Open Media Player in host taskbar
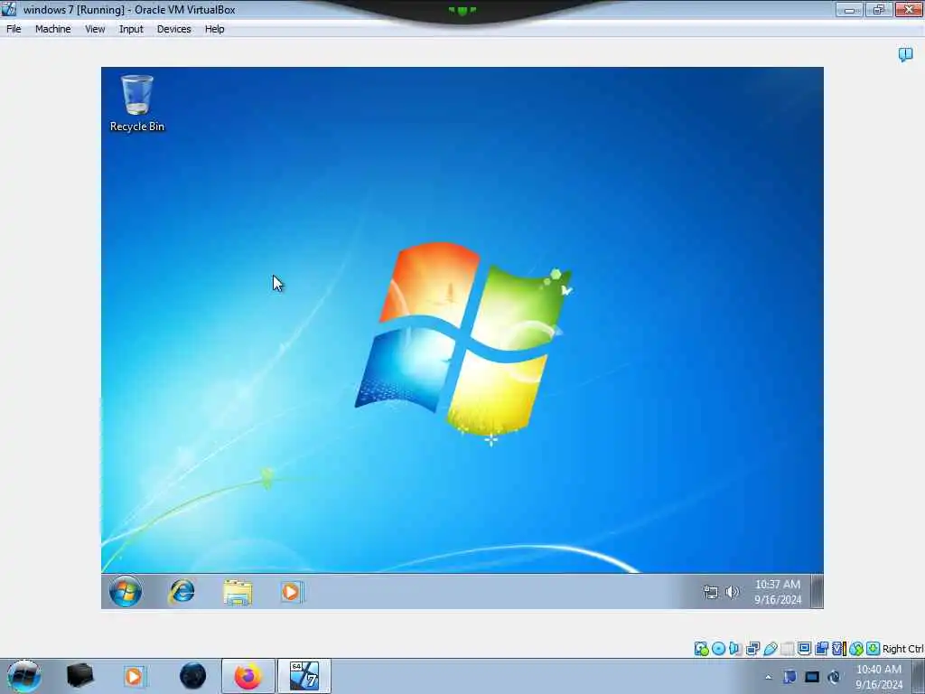The width and height of the screenshot is (925, 694). click(x=135, y=676)
